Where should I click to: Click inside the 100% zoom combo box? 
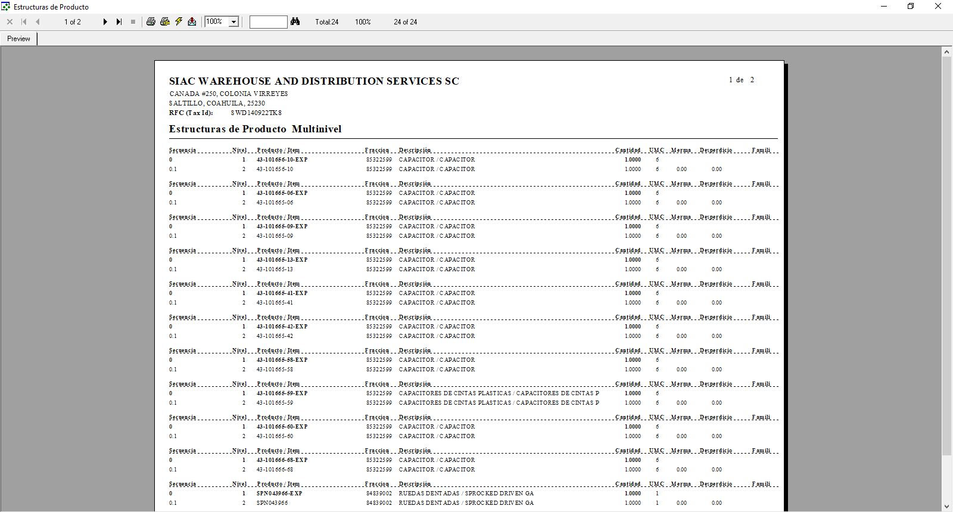[216, 22]
